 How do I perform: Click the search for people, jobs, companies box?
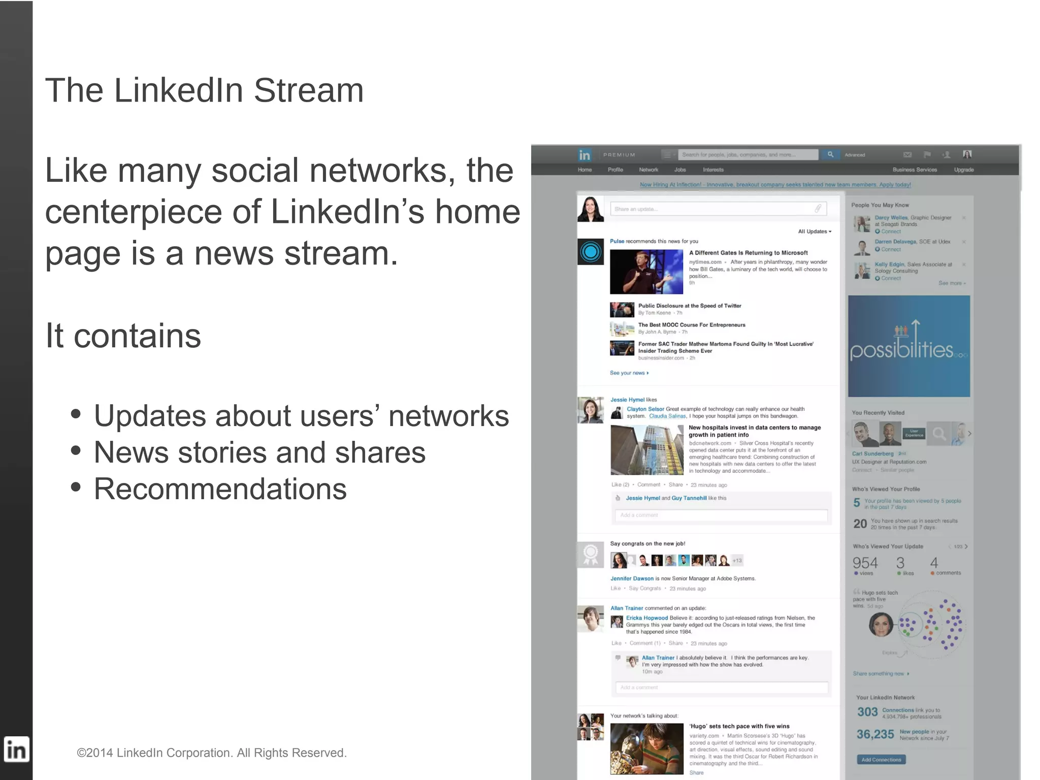point(747,154)
